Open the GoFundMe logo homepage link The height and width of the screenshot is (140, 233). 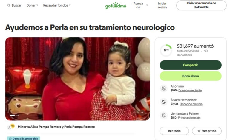tap(116, 5)
